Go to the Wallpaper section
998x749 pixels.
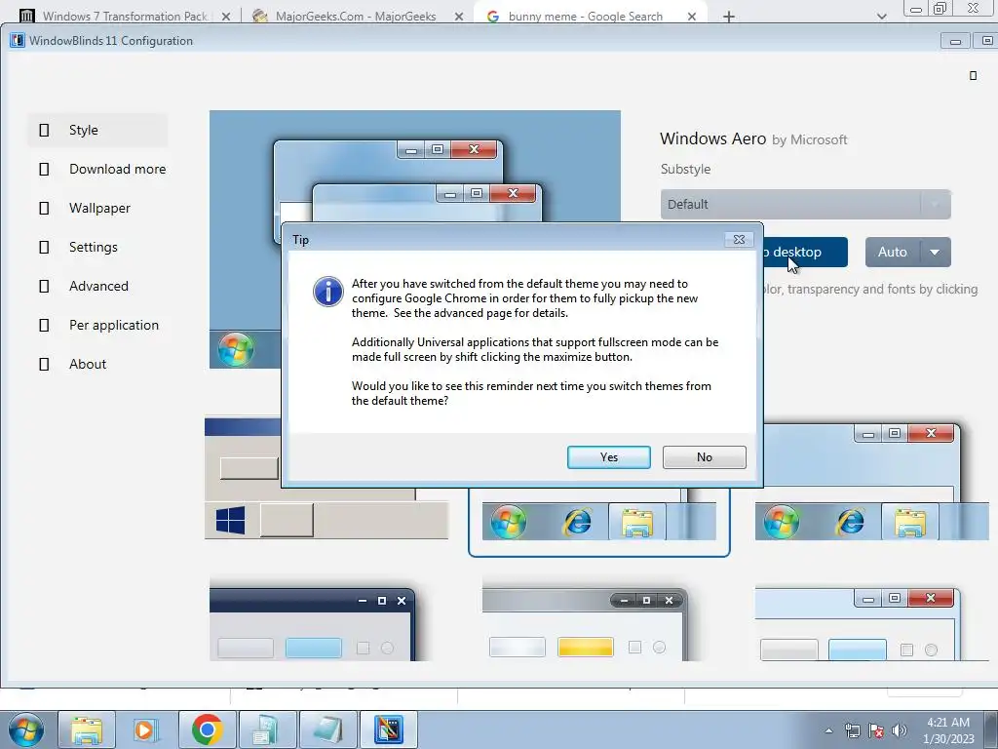(97, 208)
